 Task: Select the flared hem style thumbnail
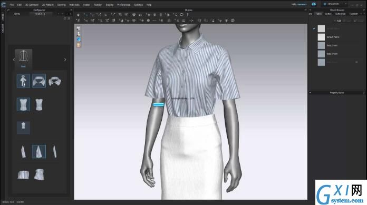click(x=39, y=174)
